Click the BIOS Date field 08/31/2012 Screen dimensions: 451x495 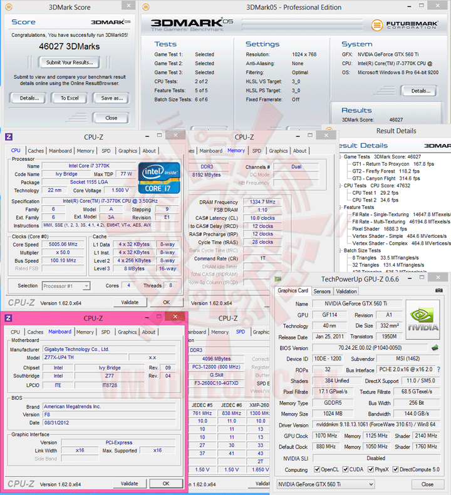pos(110,422)
